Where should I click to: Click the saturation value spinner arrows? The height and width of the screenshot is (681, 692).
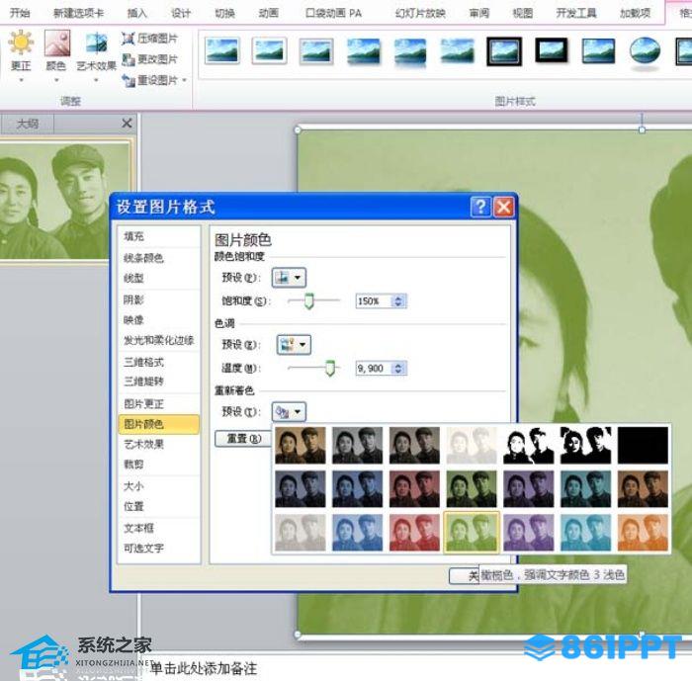coord(398,301)
